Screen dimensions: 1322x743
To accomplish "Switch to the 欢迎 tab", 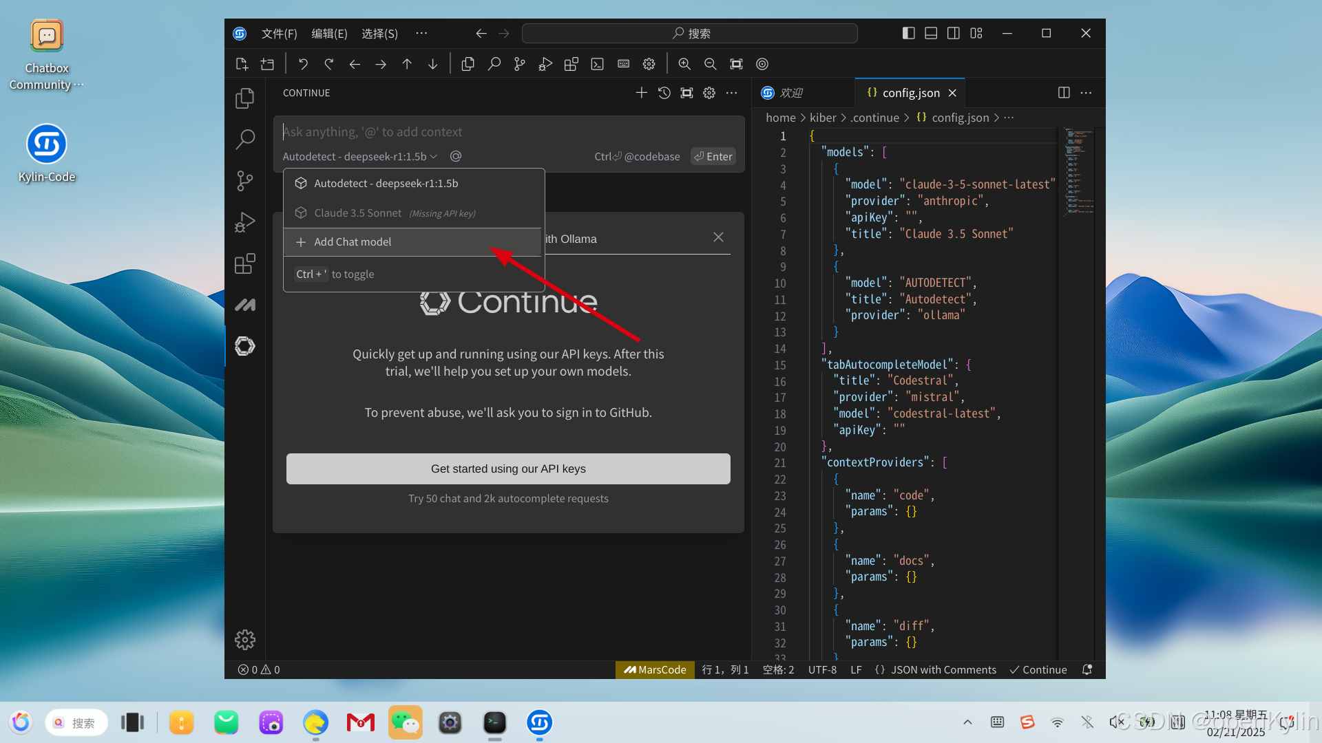I will pyautogui.click(x=791, y=93).
